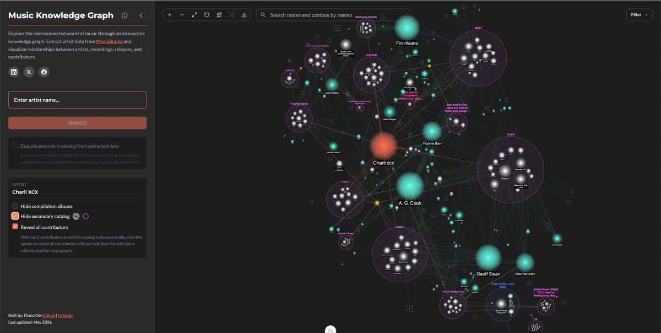
Task: Focus the Enter artist name field
Action: click(x=77, y=100)
